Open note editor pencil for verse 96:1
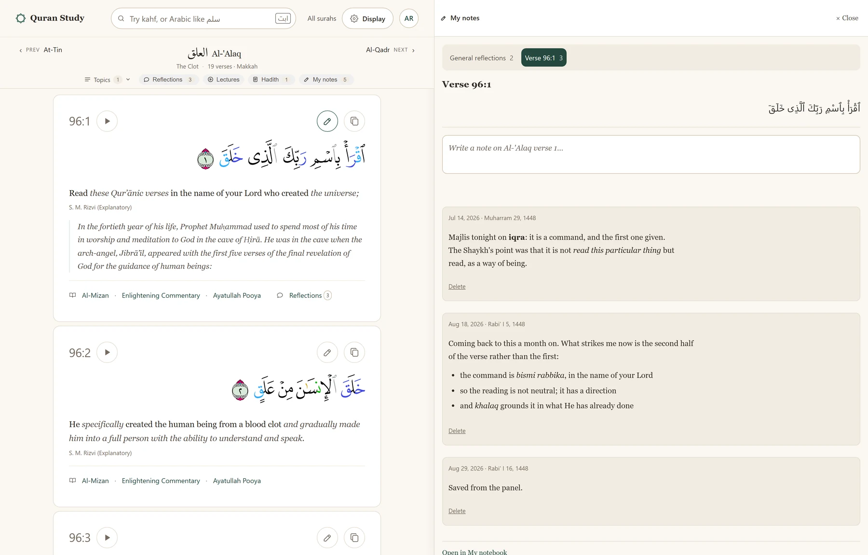868x555 pixels. coord(327,121)
